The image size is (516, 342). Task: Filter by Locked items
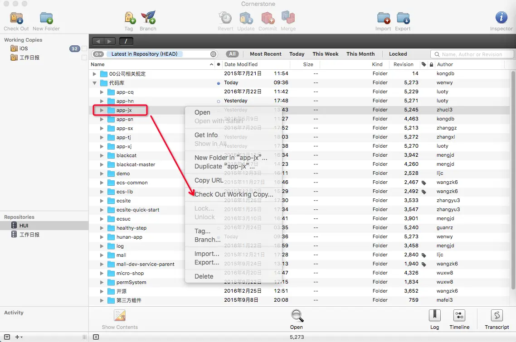click(x=398, y=54)
